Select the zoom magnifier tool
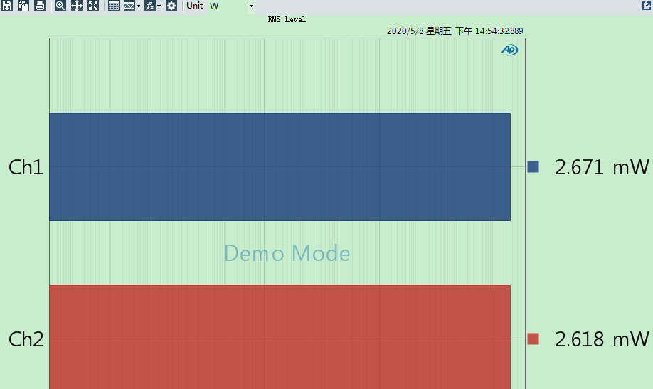 60,6
